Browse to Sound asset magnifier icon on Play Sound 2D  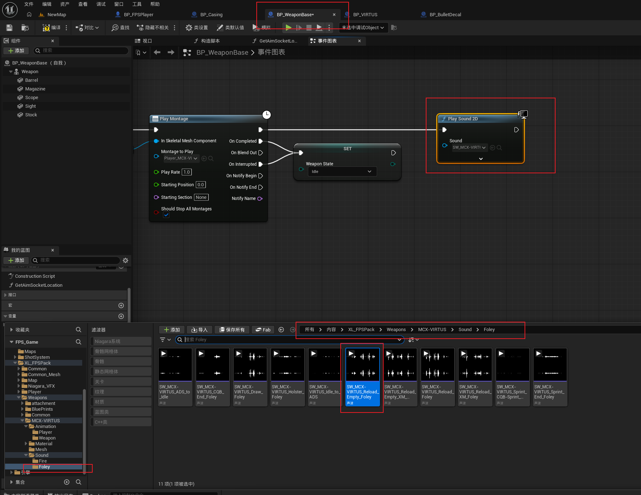(499, 148)
